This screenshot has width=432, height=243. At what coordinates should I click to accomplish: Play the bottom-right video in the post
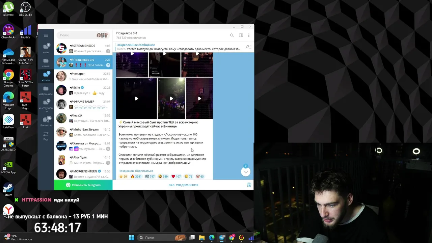tap(199, 99)
